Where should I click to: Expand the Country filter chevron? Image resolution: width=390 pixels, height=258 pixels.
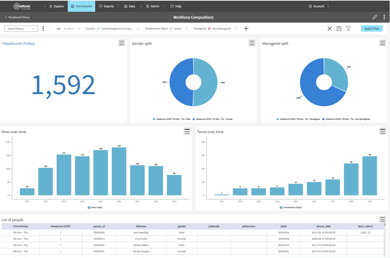tap(138, 29)
